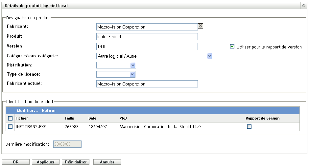Collapse the Détails de produit logiciel local panel
Image resolution: width=309 pixels, height=168 pixels.
click(303, 6)
